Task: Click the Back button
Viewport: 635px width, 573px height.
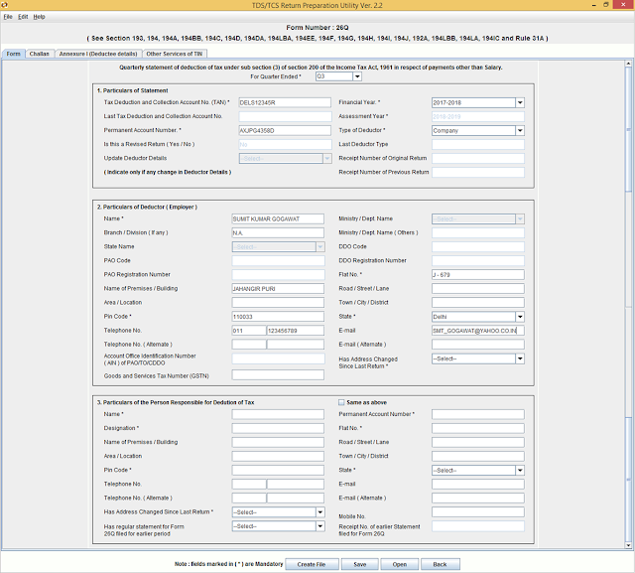Action: [x=440, y=564]
